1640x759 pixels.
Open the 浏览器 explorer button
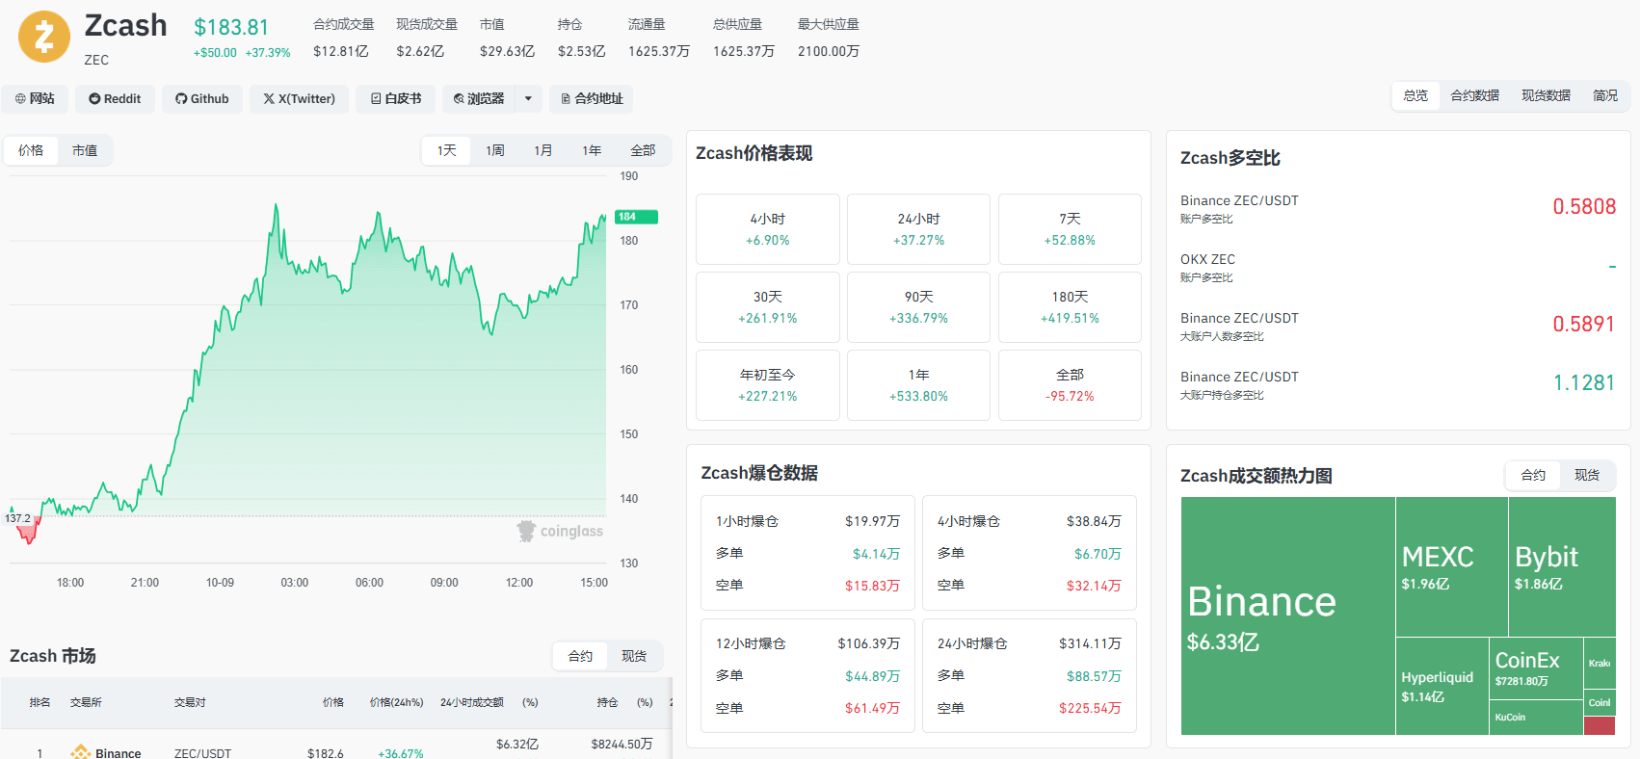(x=479, y=98)
